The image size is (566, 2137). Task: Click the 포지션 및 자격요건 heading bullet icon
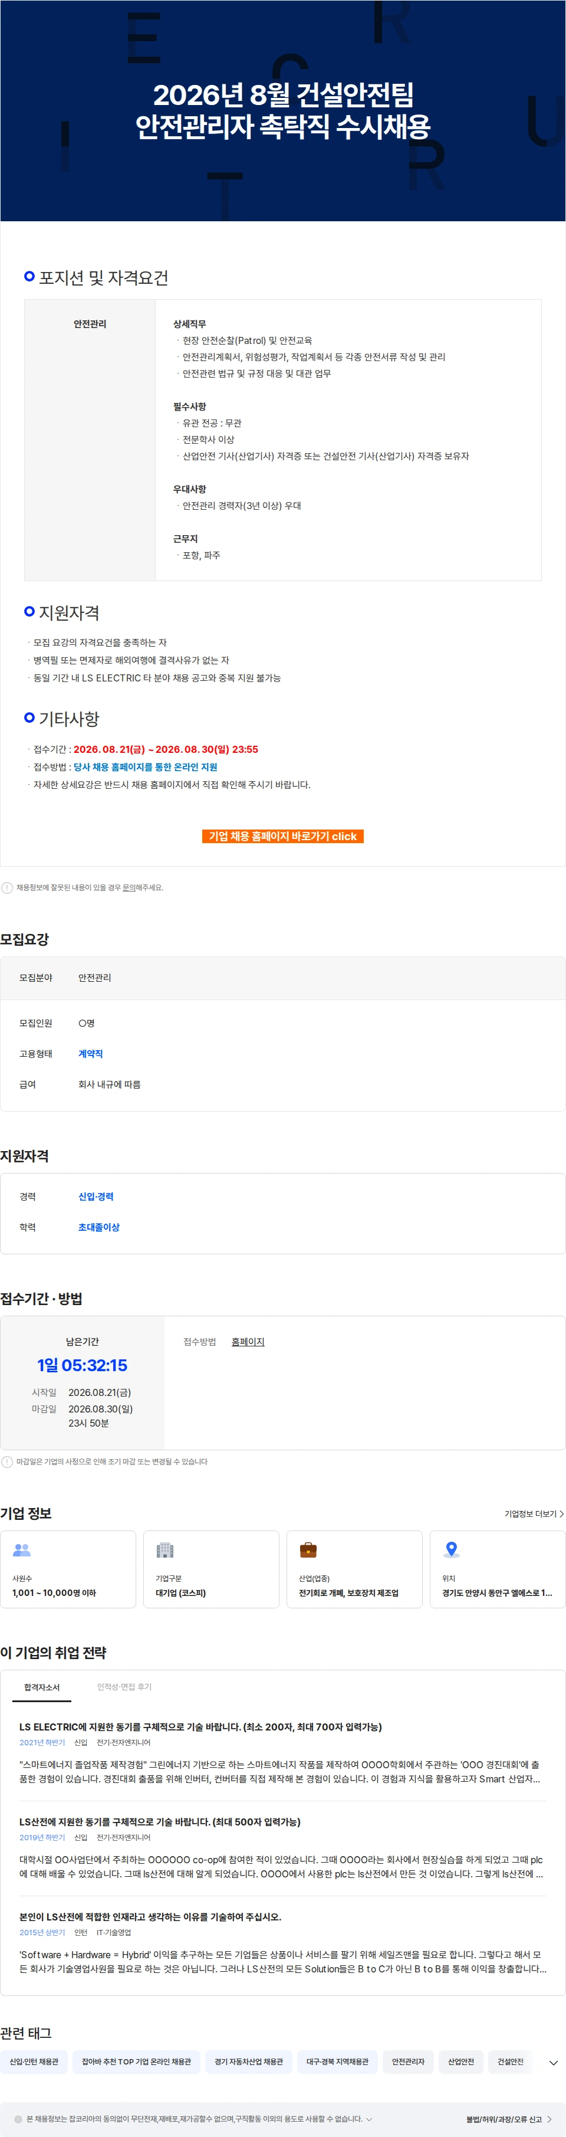coord(30,276)
